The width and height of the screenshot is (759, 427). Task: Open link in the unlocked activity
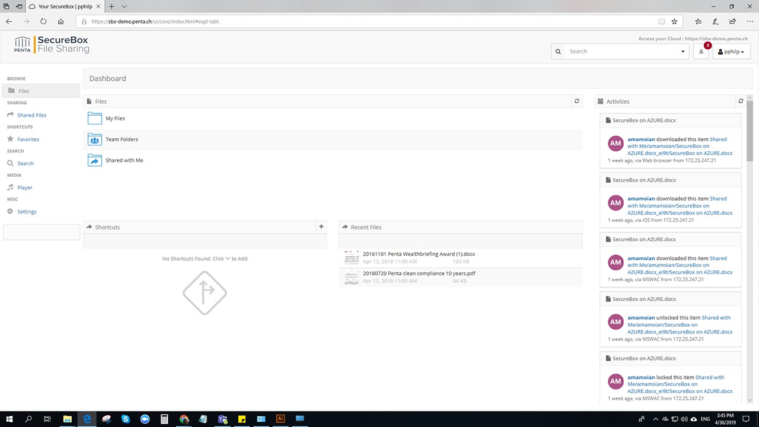pyautogui.click(x=680, y=324)
